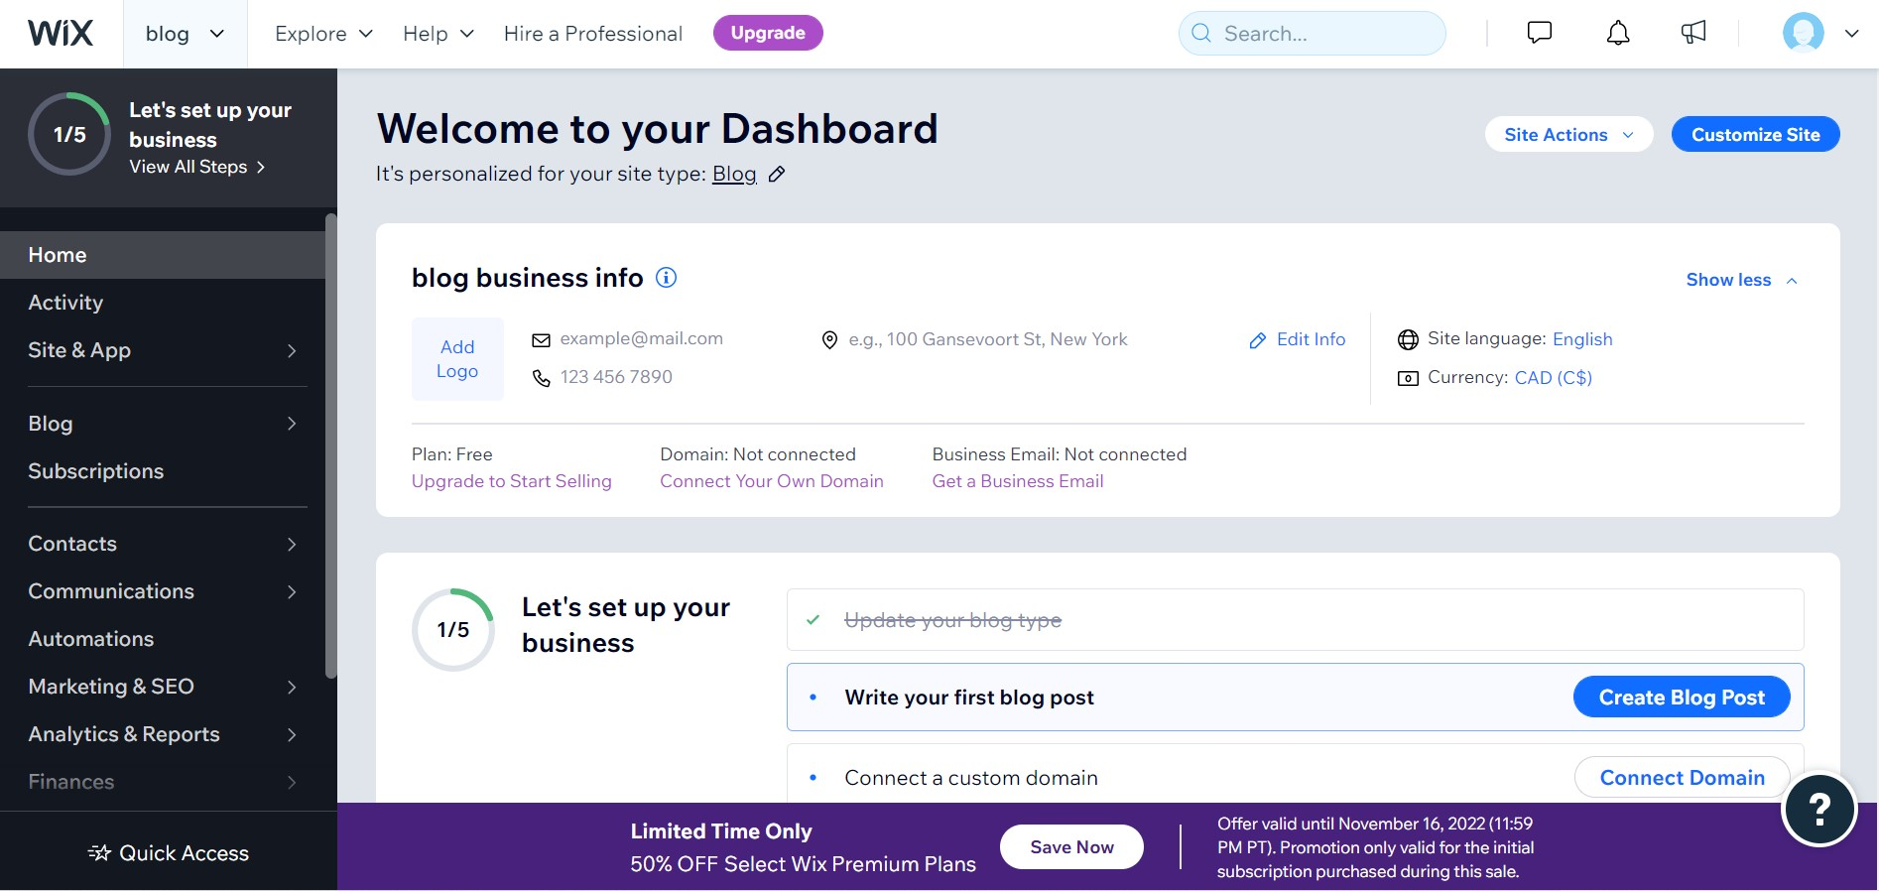Screen dimensions: 1879x891
Task: Click the globe icon by Site language
Action: click(1408, 340)
